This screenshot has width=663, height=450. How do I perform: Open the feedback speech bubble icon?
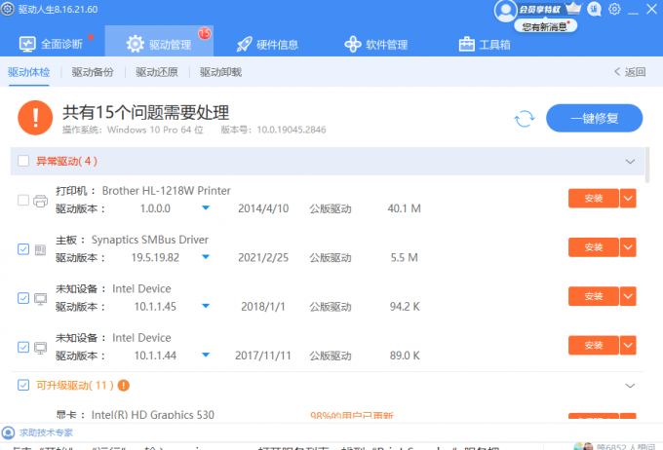595,9
